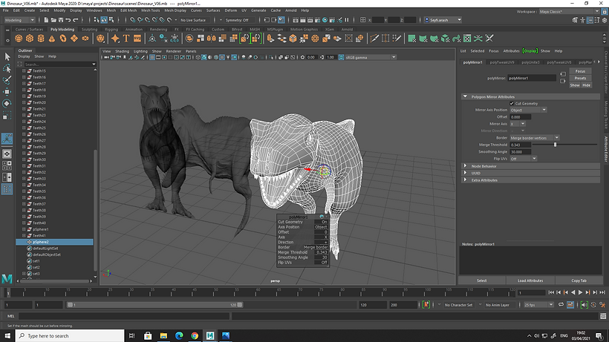Click the polygon cylinder shelf icon
This screenshot has width=609, height=342.
41,39
